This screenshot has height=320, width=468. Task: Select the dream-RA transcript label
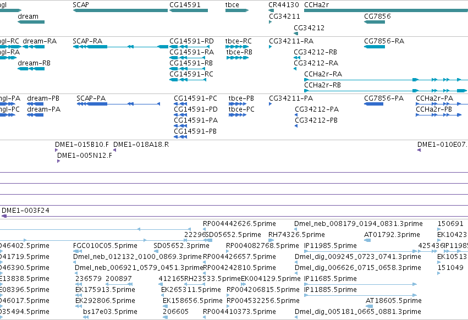40,41
